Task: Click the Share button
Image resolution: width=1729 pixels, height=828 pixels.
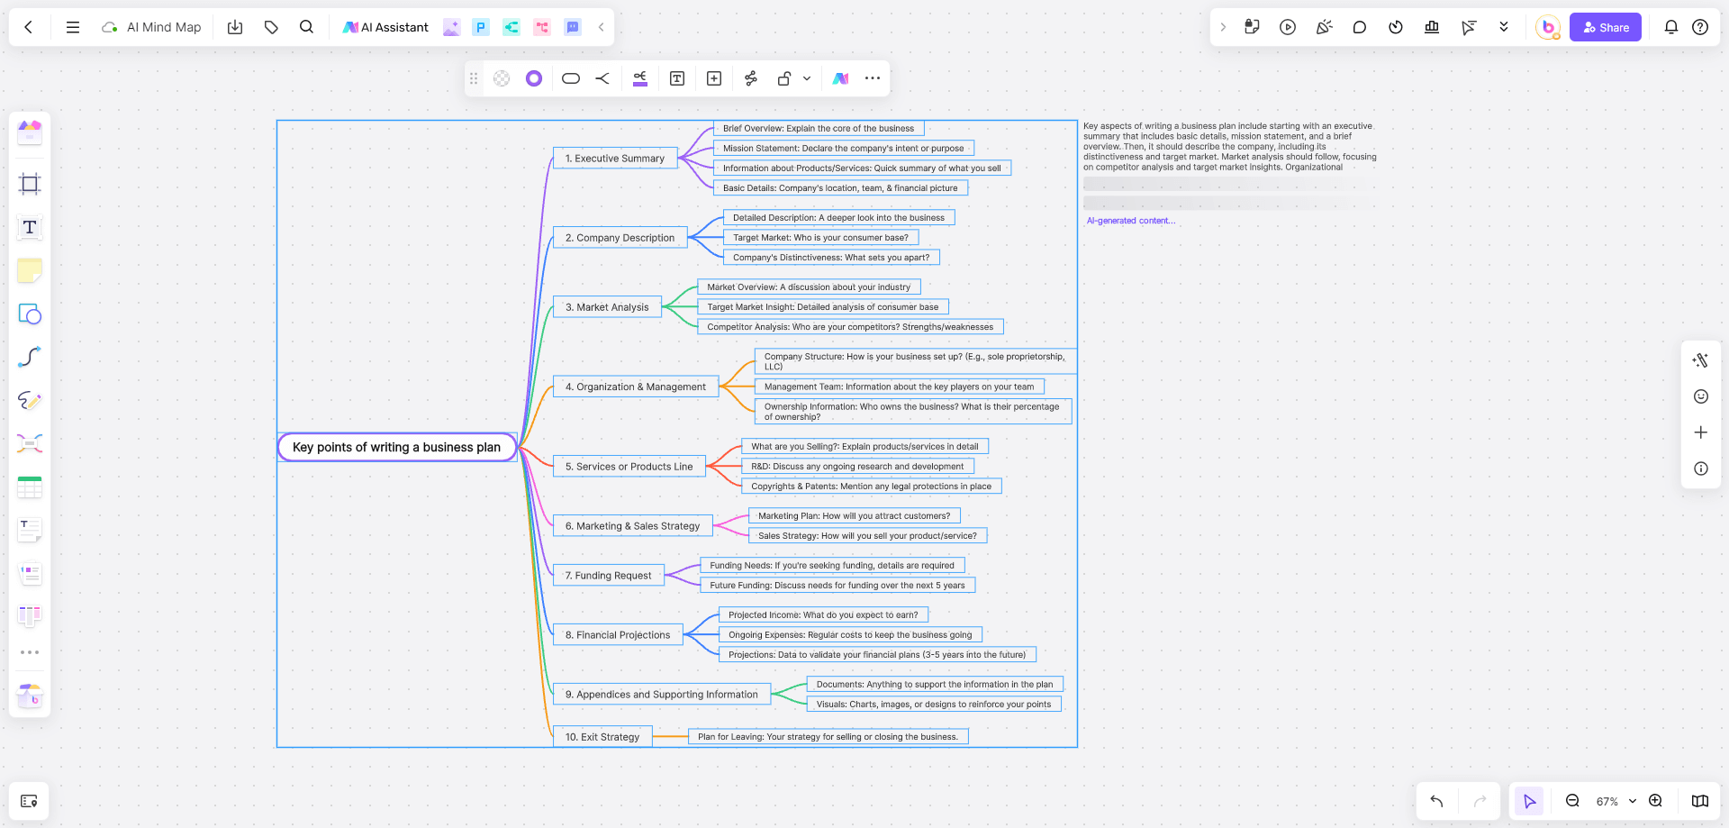Action: tap(1606, 27)
